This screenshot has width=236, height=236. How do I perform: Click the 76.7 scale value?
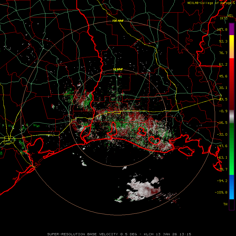tap(223, 53)
